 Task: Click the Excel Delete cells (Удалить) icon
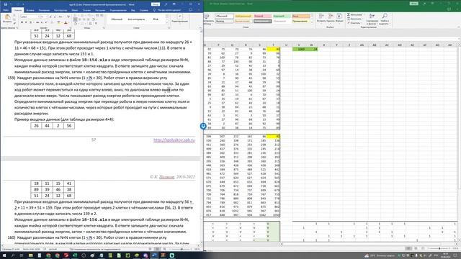click(330, 16)
